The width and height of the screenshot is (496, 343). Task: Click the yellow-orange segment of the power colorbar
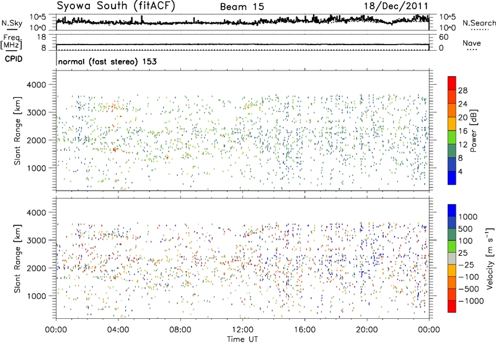click(452, 123)
